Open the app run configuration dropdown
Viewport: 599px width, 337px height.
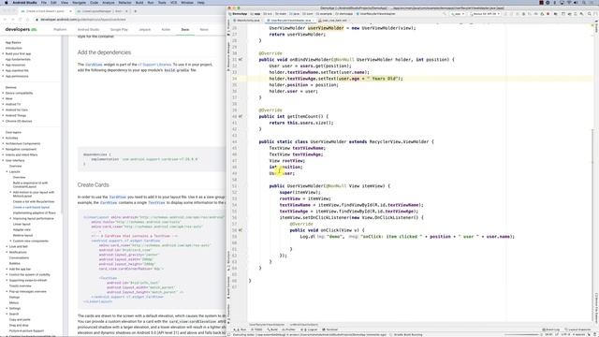point(457,14)
